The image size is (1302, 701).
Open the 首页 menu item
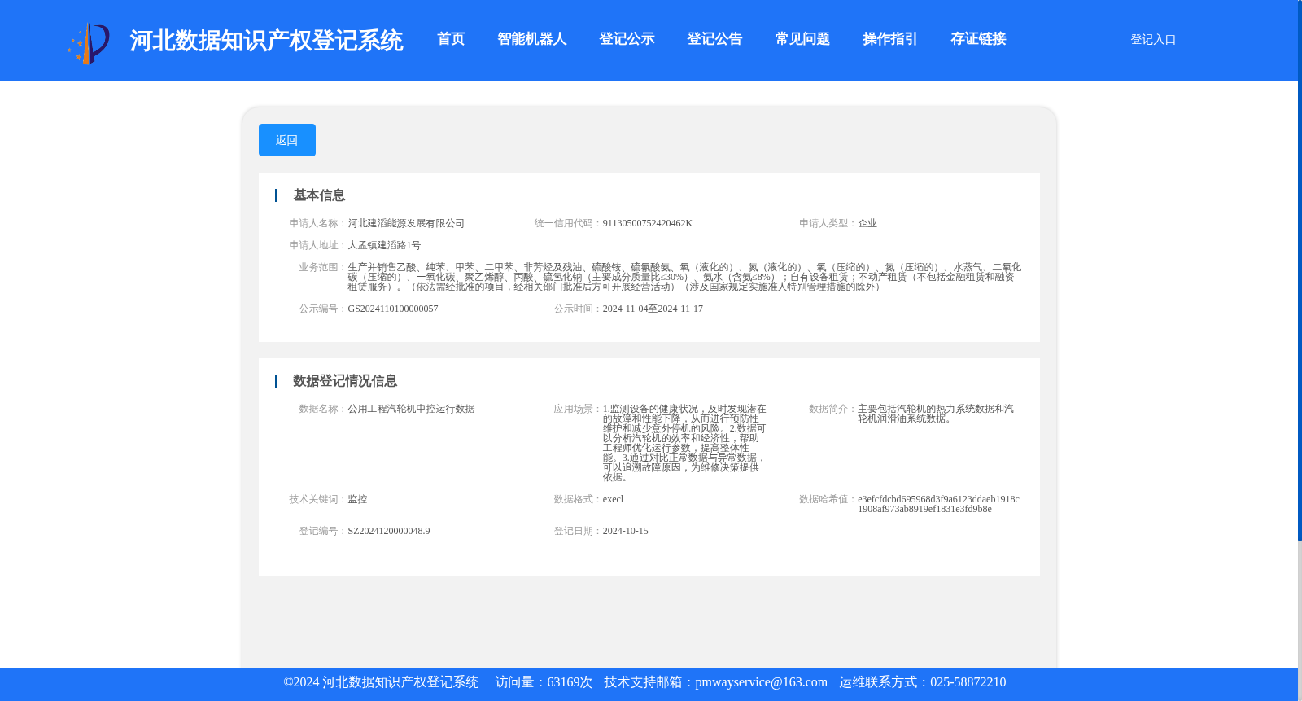(x=451, y=39)
